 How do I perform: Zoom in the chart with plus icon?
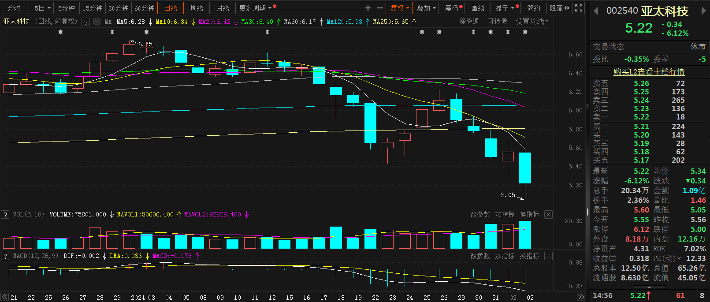point(368,8)
